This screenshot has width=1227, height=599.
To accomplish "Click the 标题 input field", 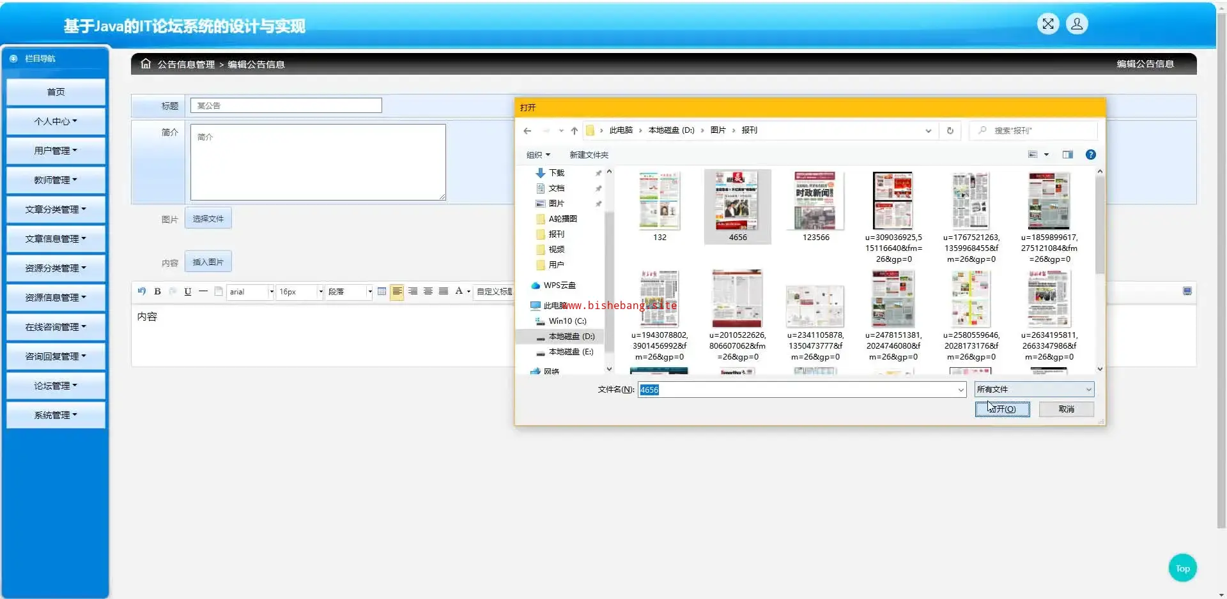I will coord(286,105).
